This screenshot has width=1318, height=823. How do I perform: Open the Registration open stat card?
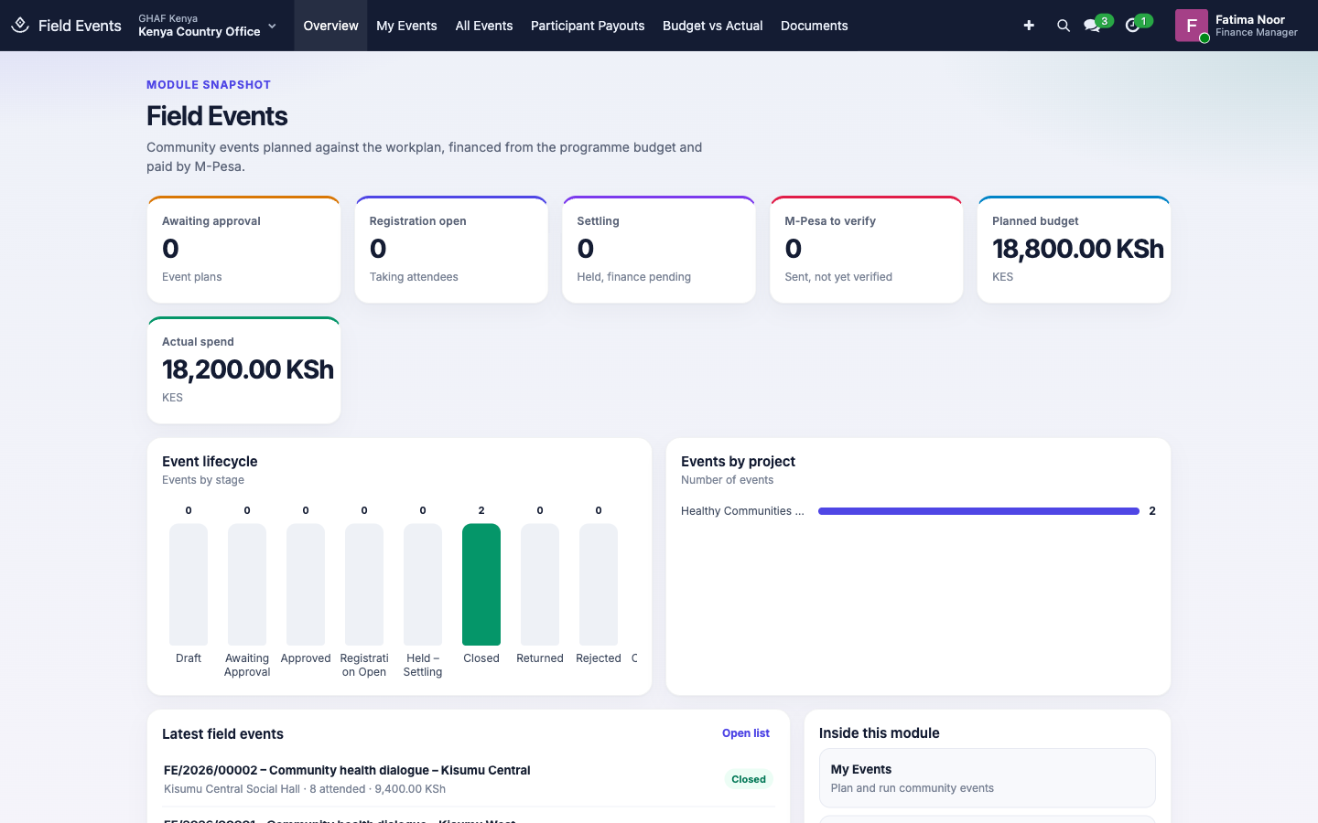[x=451, y=249]
